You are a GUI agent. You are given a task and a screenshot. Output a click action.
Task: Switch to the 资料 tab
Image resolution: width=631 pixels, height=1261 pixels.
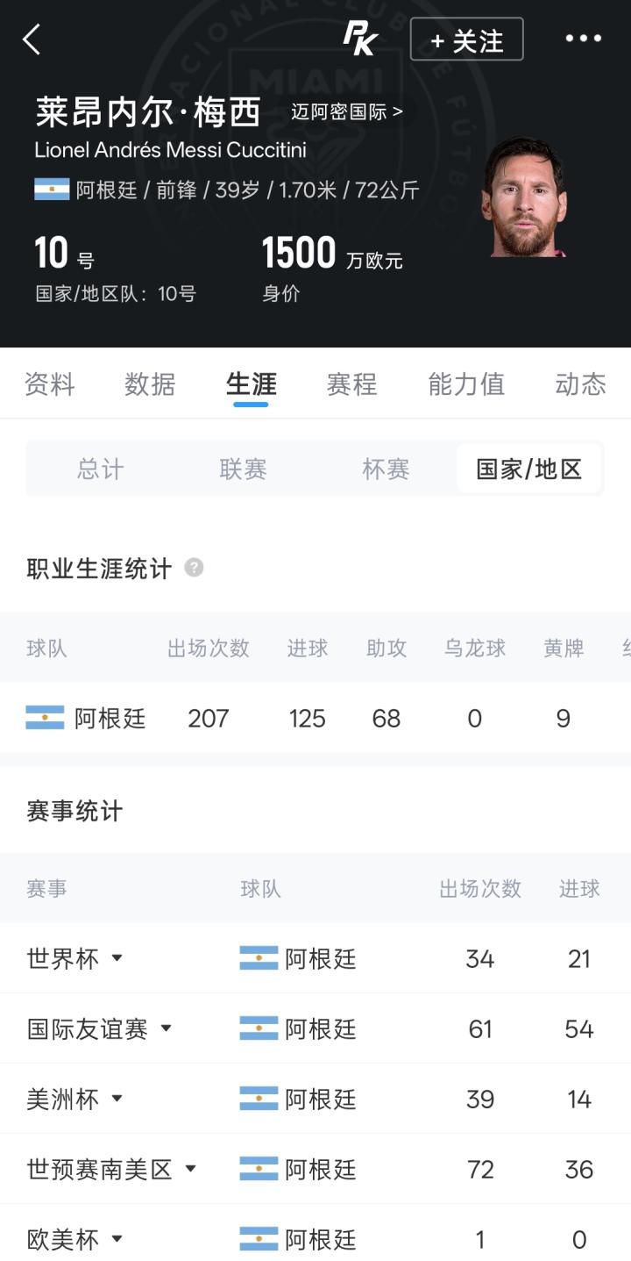click(x=49, y=384)
